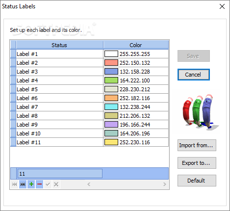Click color value 212.206.132

[135, 116]
